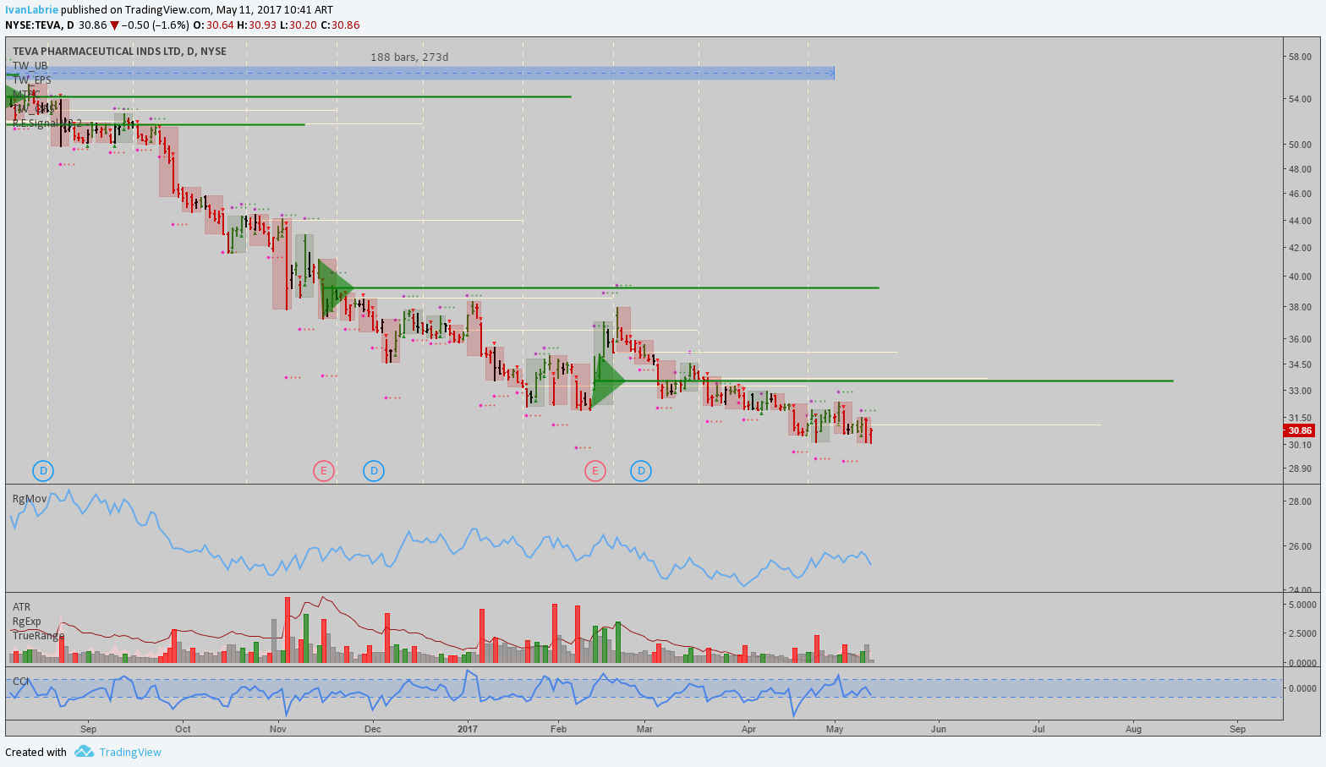
Task: Select the TW_UB indicator label
Action: 30,65
